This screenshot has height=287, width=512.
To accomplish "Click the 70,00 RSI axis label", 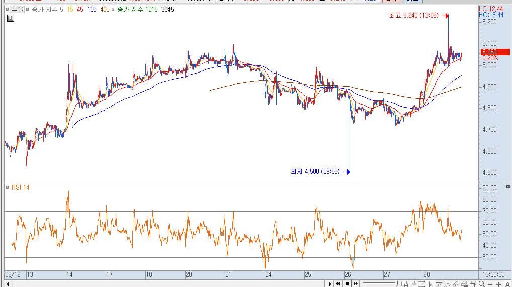I will pyautogui.click(x=489, y=211).
